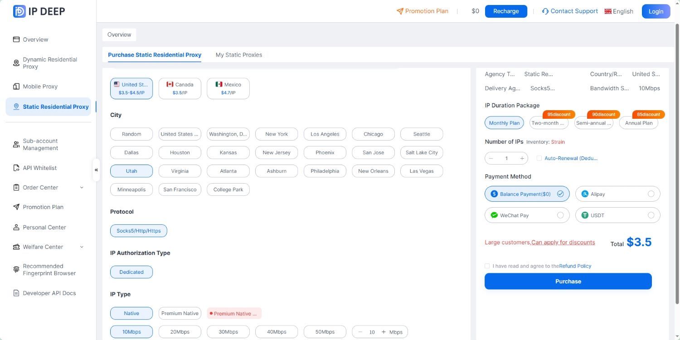Click the blue Purchase button
680x340 pixels.
[568, 281]
